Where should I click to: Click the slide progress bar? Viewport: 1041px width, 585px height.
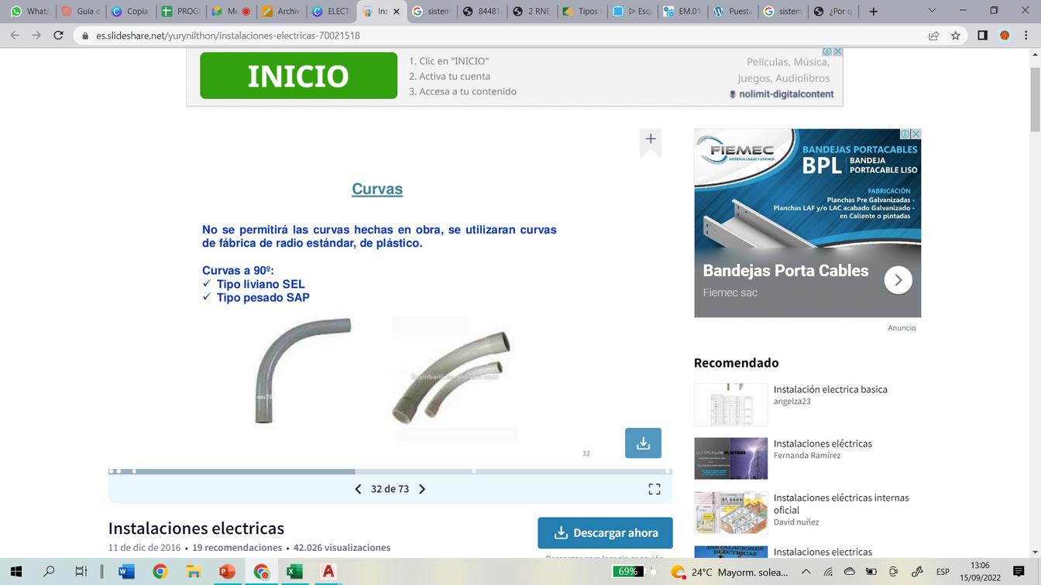(390, 471)
